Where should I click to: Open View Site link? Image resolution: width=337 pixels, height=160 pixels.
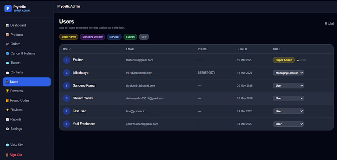tap(15, 145)
